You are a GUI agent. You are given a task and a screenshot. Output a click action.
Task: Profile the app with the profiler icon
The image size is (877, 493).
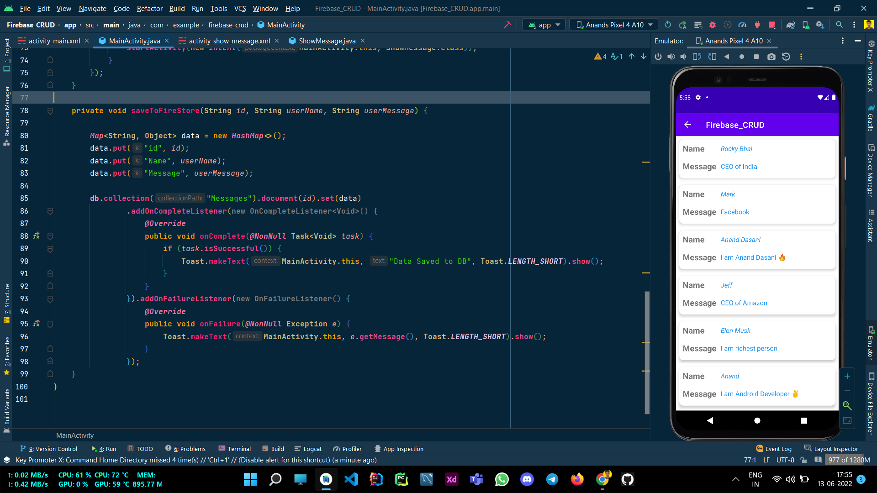(x=743, y=25)
